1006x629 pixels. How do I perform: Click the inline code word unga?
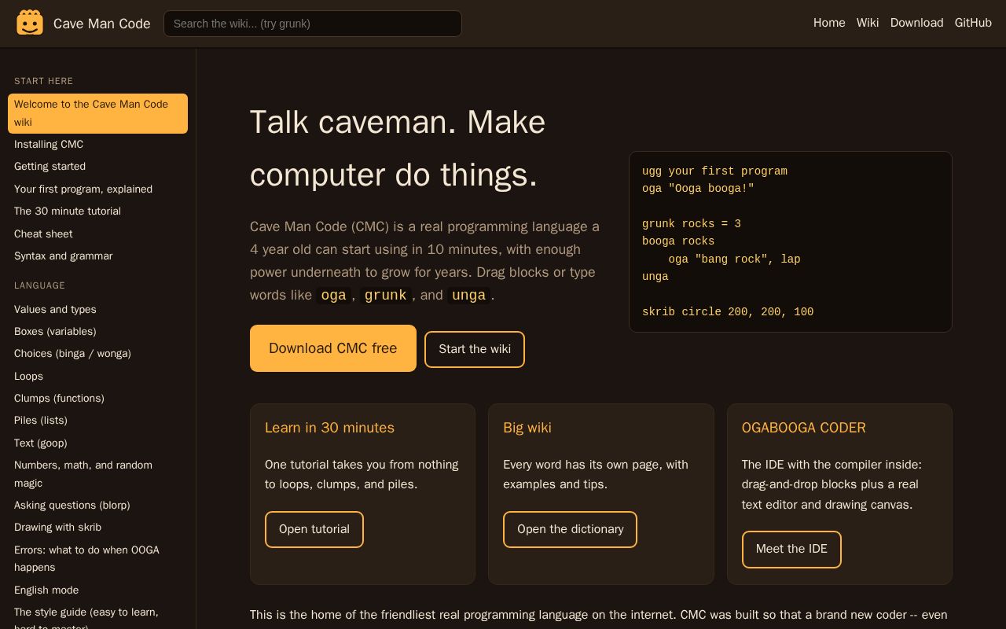point(468,295)
